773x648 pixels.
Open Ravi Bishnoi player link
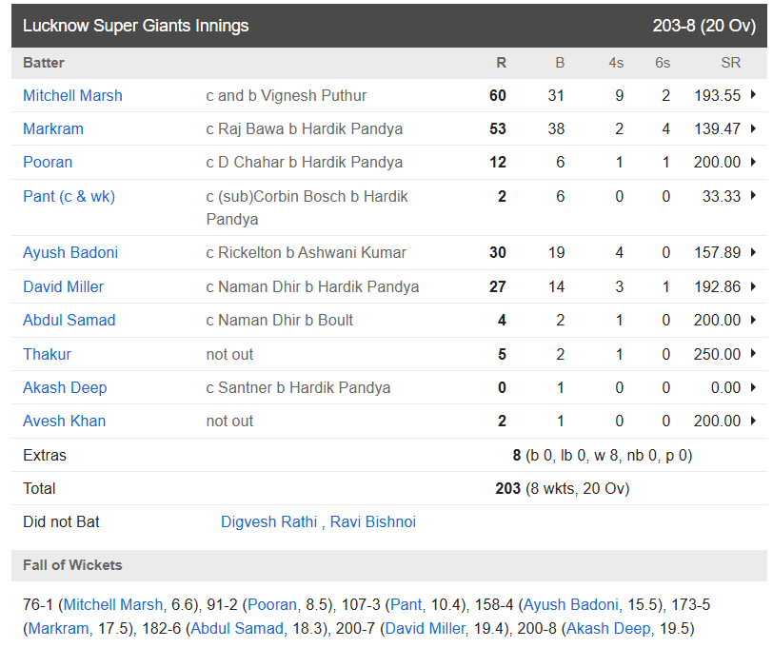pyautogui.click(x=373, y=521)
